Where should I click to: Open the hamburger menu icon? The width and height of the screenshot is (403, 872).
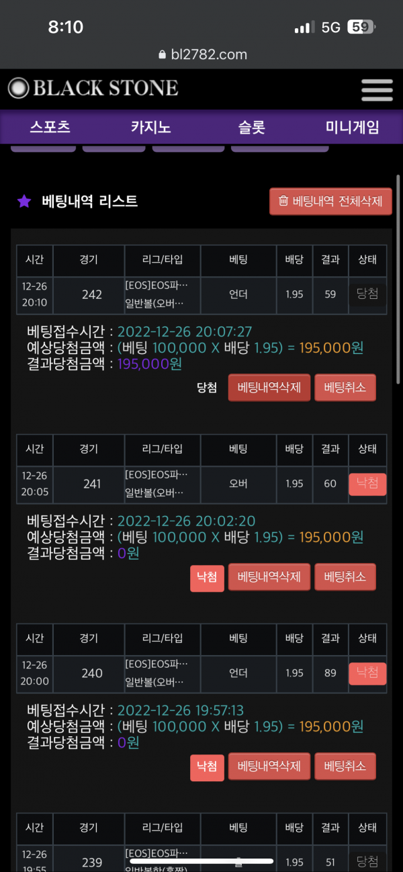coord(376,90)
